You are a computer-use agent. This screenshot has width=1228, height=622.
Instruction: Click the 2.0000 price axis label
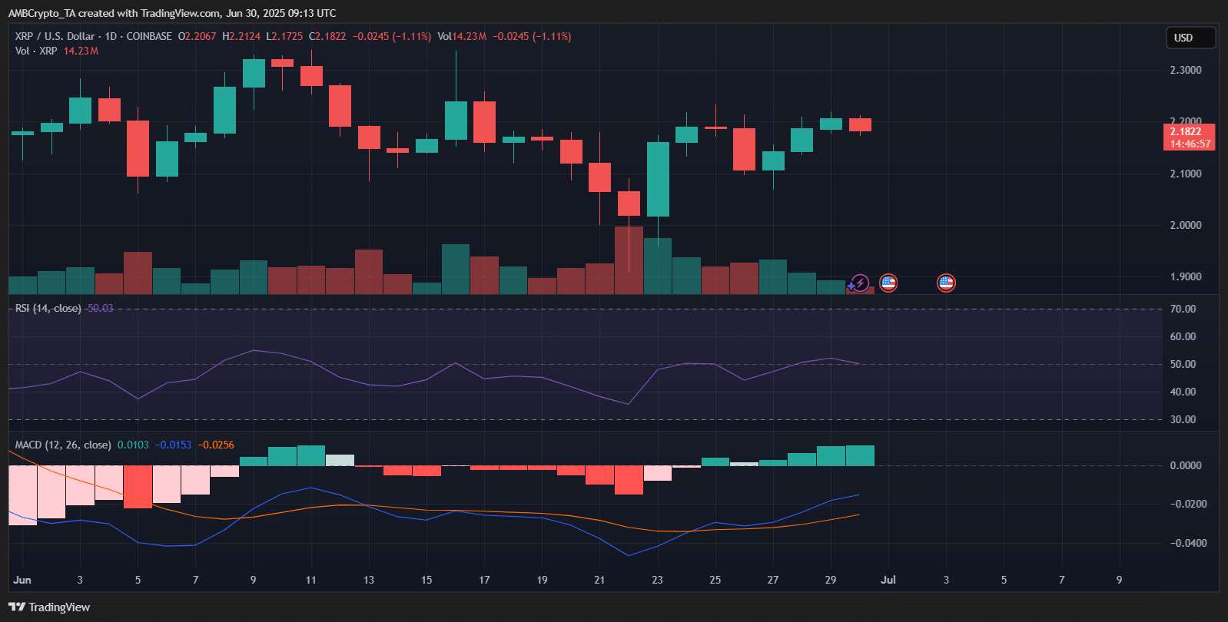point(1186,225)
